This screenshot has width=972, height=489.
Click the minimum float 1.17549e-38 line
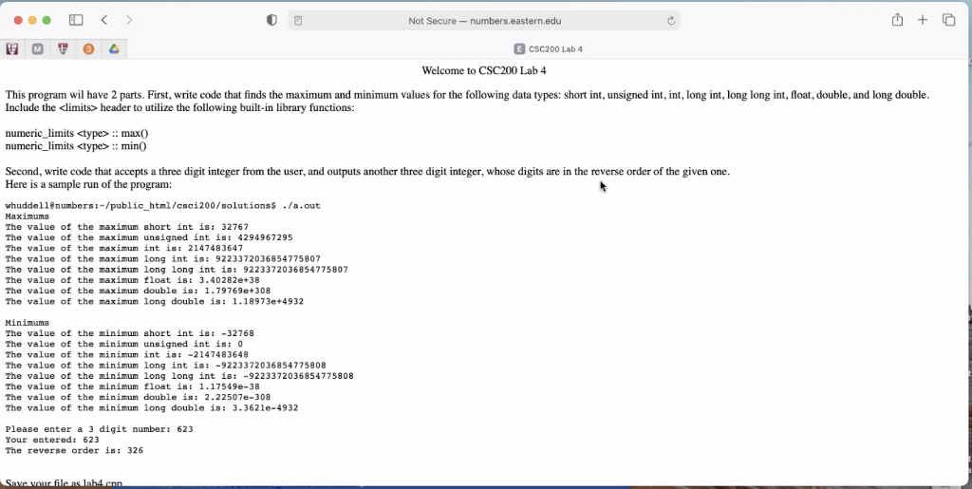pos(132,386)
